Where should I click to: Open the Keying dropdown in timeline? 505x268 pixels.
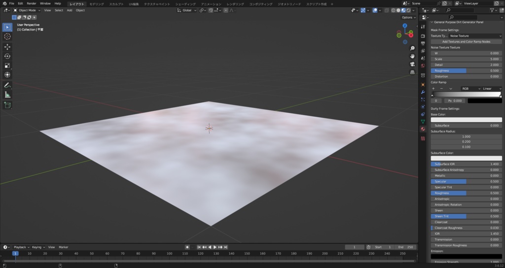(x=38, y=247)
